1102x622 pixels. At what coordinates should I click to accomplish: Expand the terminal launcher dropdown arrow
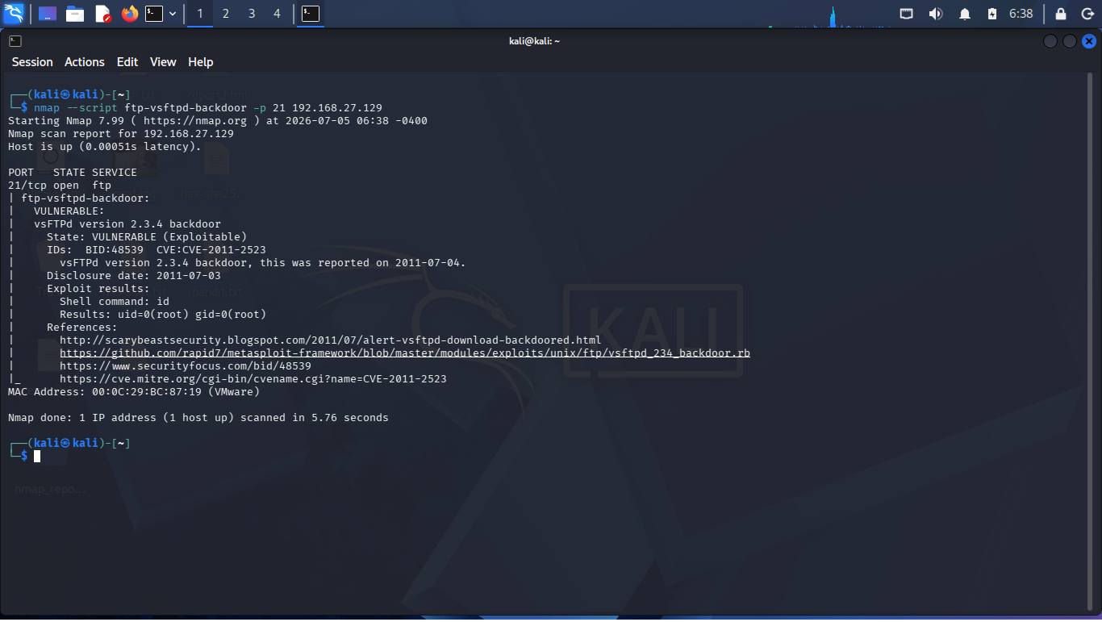tap(173, 14)
